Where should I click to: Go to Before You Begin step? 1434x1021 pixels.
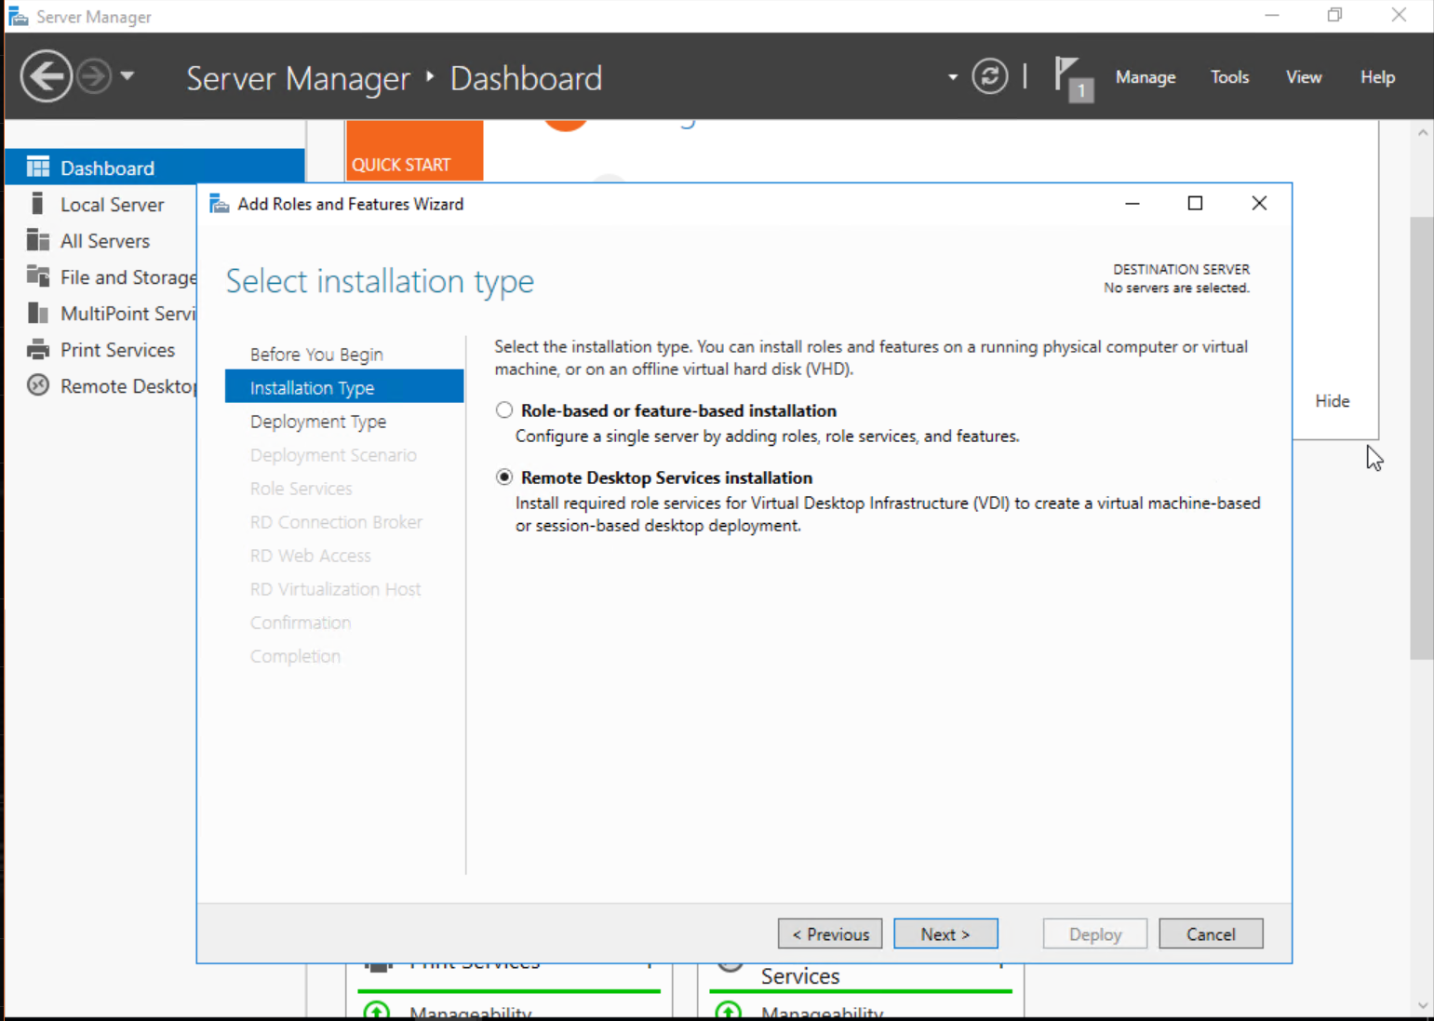[x=316, y=355]
